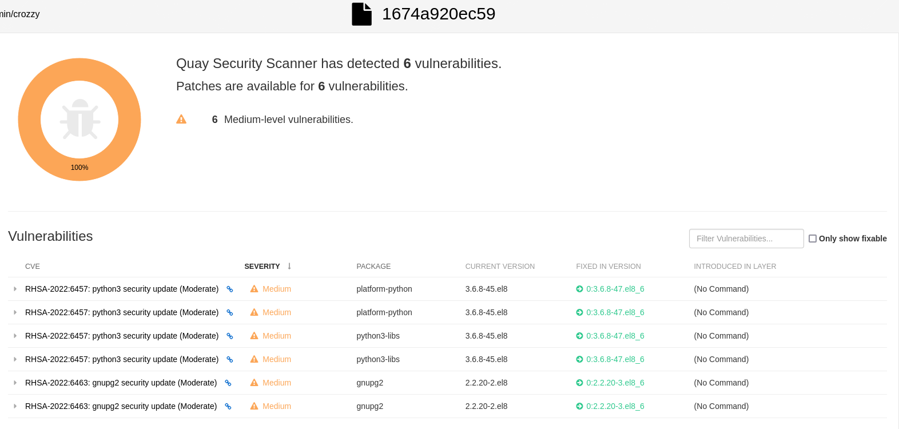This screenshot has height=429, width=899.
Task: Click the manifest file icon in header
Action: tap(361, 14)
